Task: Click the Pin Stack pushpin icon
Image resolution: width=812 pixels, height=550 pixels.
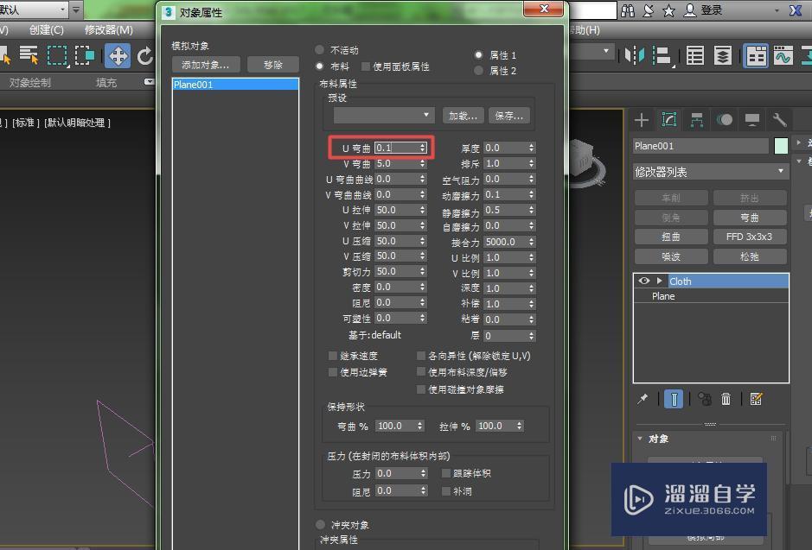Action: pos(643,398)
